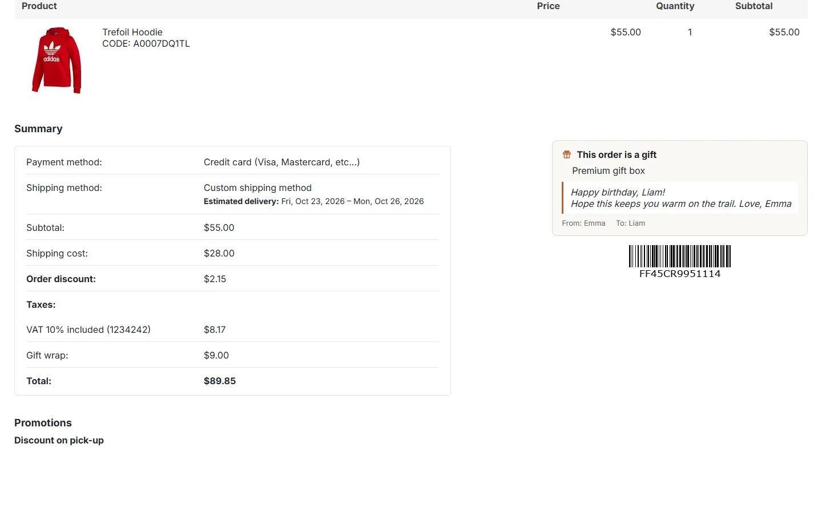This screenshot has width=822, height=513.
Task: Select the product code A0007DQ1TL
Action: coord(162,43)
